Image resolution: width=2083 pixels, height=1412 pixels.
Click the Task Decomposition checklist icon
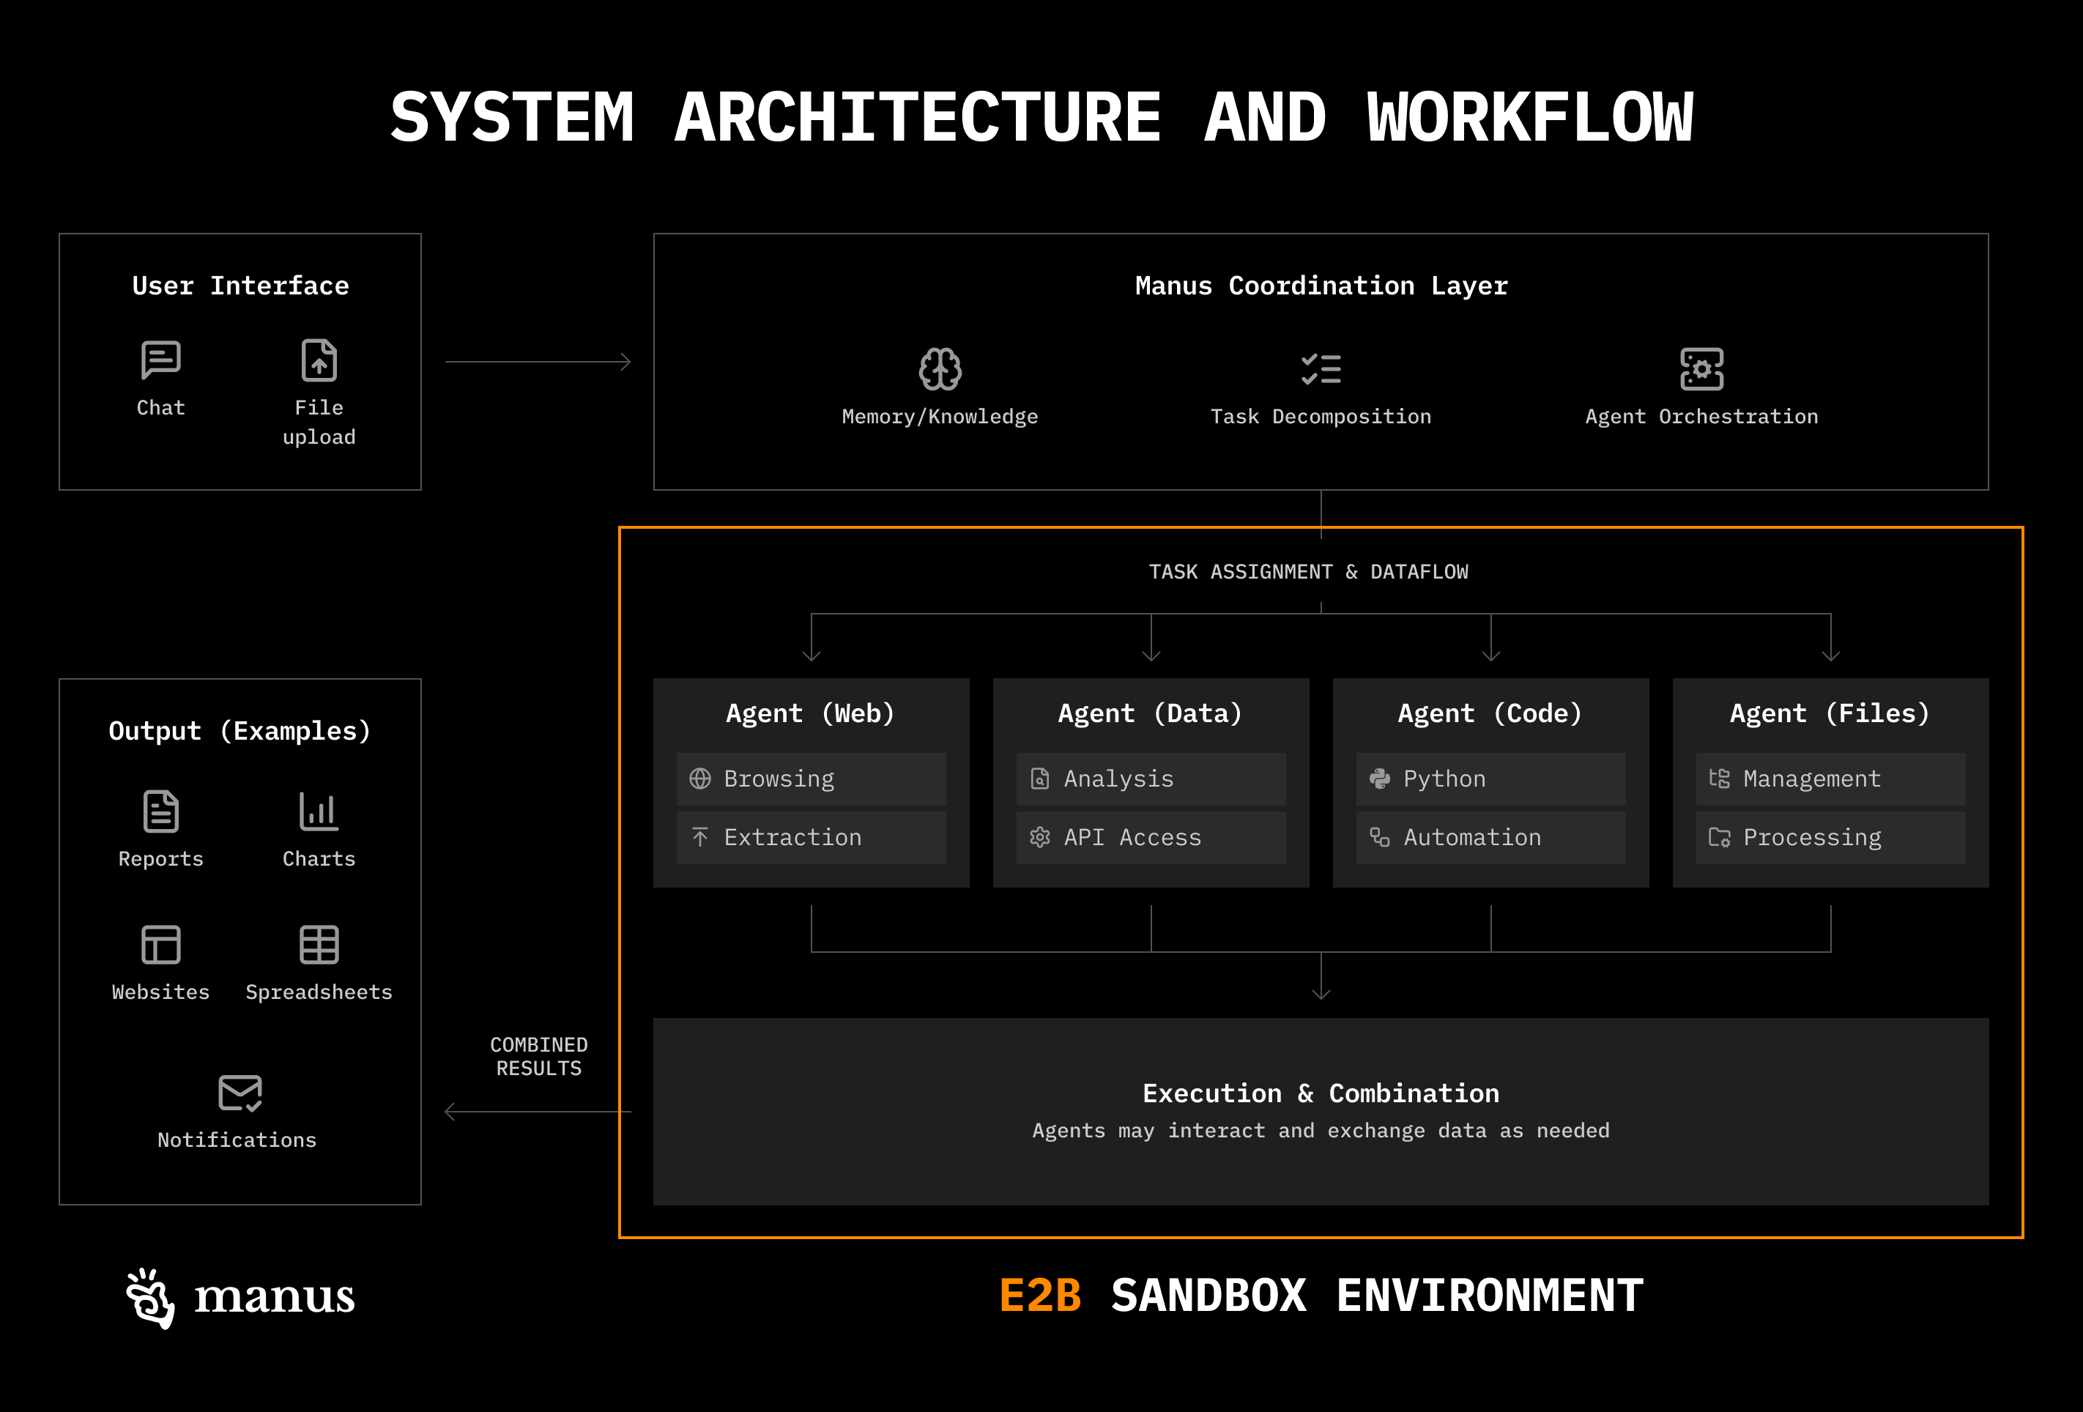[1321, 368]
